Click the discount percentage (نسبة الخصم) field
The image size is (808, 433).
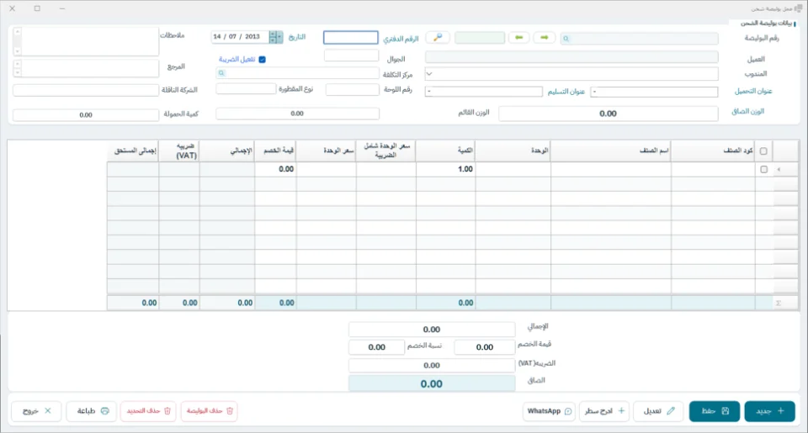coord(377,347)
